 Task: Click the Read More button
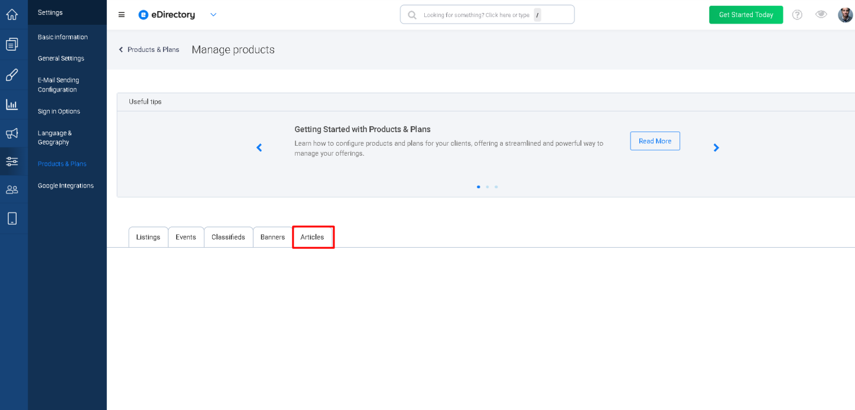[x=655, y=141]
